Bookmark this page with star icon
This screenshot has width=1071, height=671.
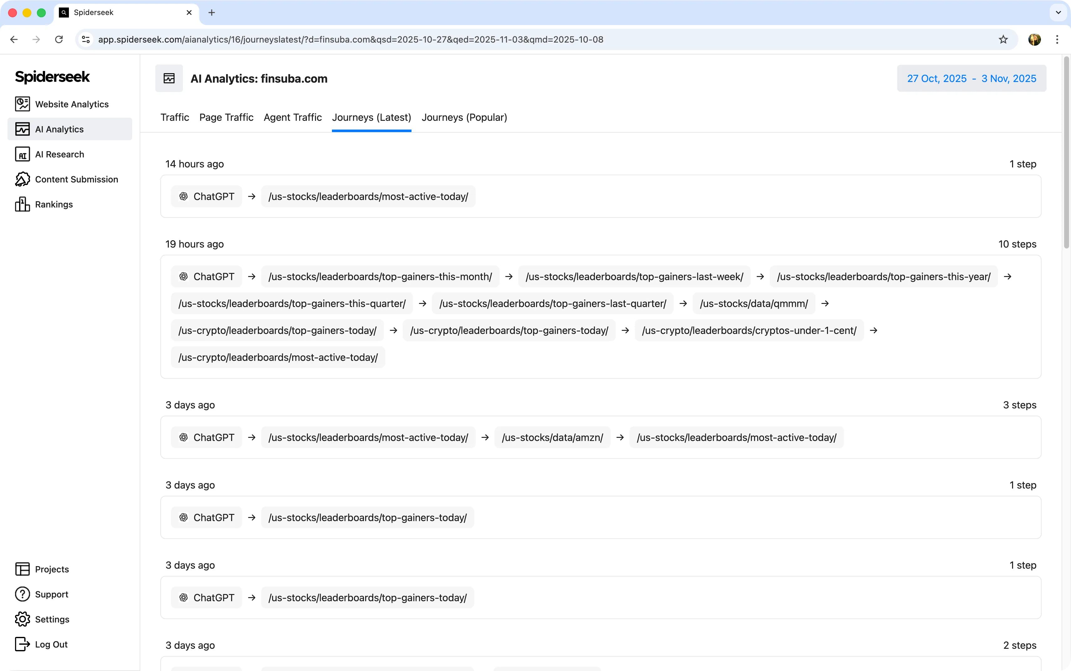(x=1003, y=39)
